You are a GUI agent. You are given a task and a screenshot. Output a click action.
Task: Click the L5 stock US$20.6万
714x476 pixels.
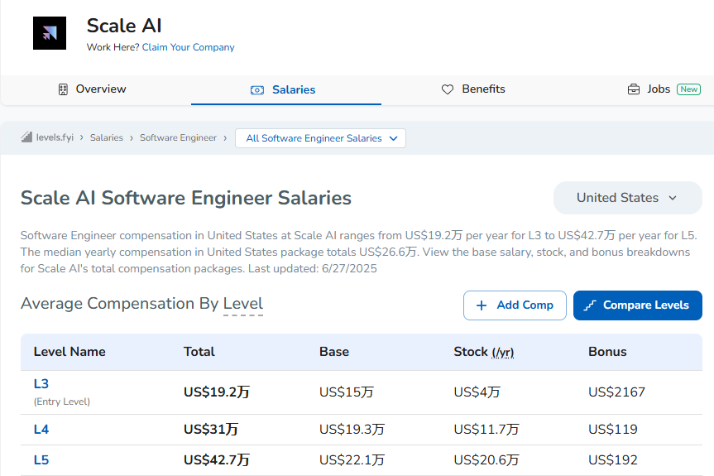point(486,460)
